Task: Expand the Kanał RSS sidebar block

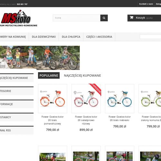Action: pyautogui.click(x=17, y=130)
